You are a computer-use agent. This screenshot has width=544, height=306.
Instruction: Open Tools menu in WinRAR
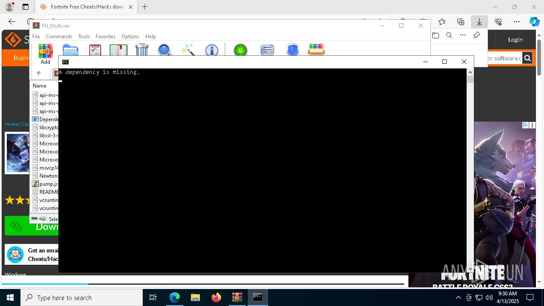84,37
